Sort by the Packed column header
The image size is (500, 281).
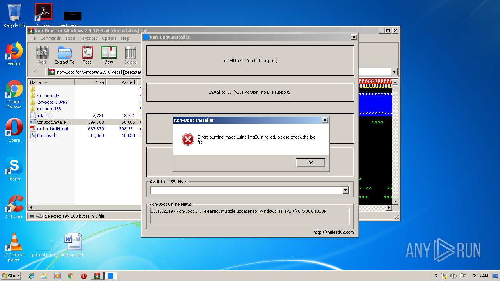point(121,82)
